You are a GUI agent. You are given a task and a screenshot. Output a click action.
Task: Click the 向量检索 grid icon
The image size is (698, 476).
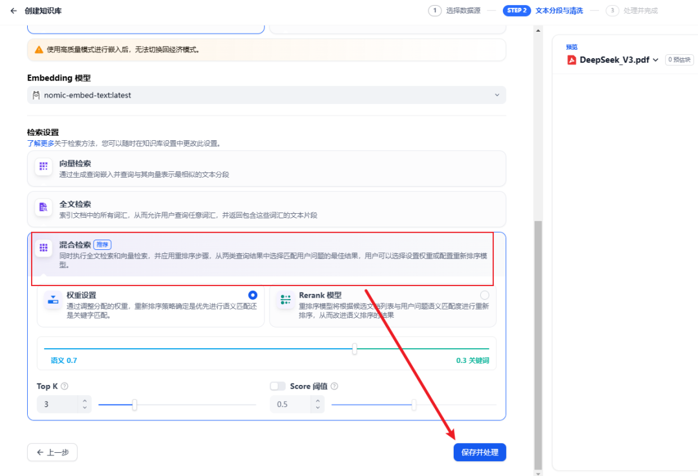[x=44, y=167]
